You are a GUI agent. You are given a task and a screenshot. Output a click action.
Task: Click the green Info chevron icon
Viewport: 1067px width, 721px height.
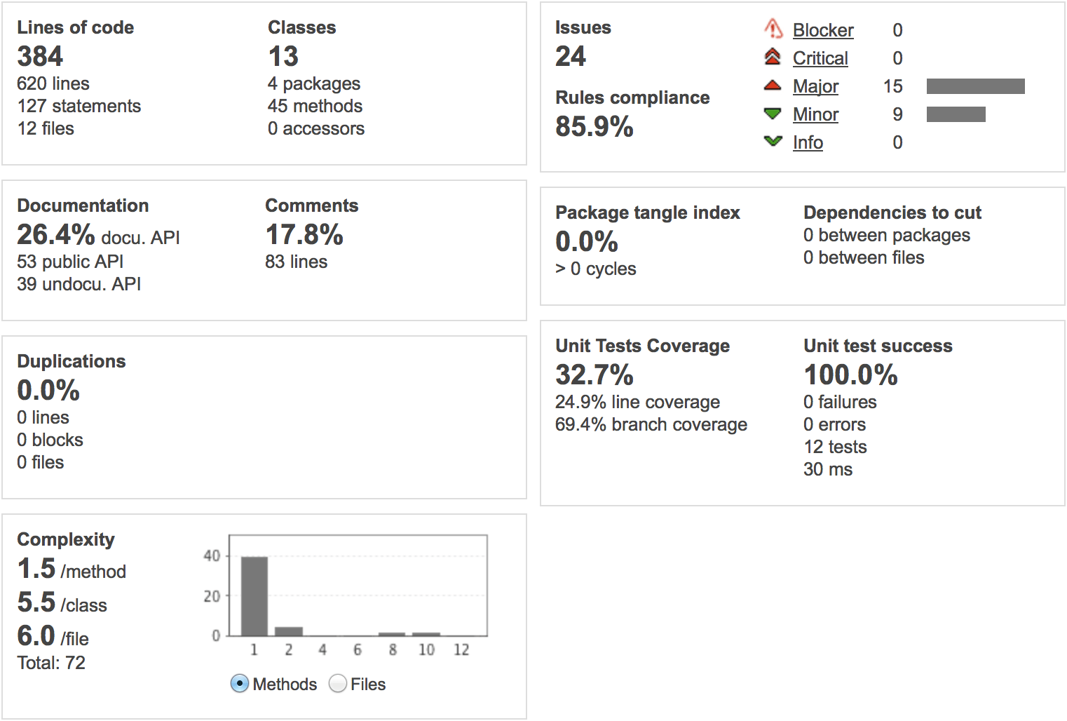pos(773,142)
